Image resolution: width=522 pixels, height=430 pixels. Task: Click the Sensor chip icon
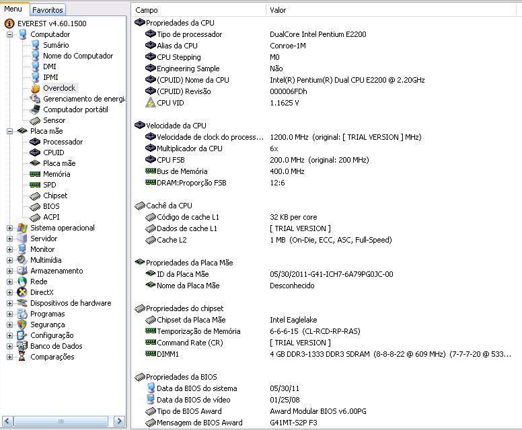(35, 120)
